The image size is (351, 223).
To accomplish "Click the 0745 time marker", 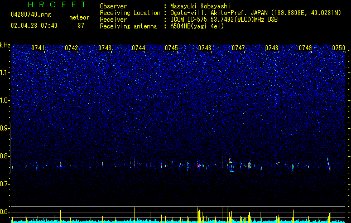I will [171, 48].
